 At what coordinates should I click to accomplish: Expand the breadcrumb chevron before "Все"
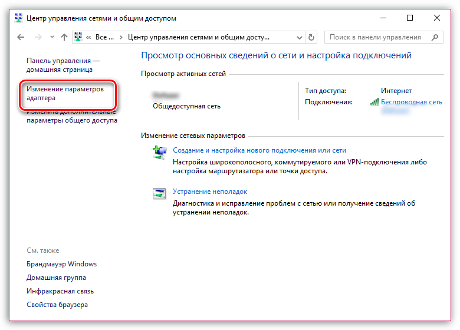(x=89, y=37)
